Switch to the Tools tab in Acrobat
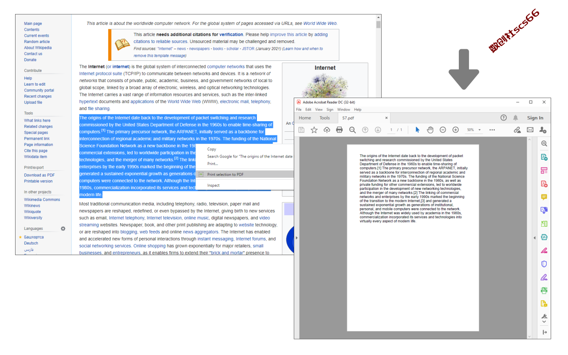 (x=325, y=118)
